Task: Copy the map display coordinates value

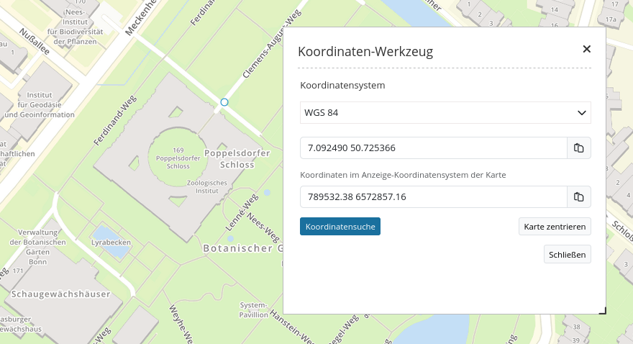Action: point(578,197)
